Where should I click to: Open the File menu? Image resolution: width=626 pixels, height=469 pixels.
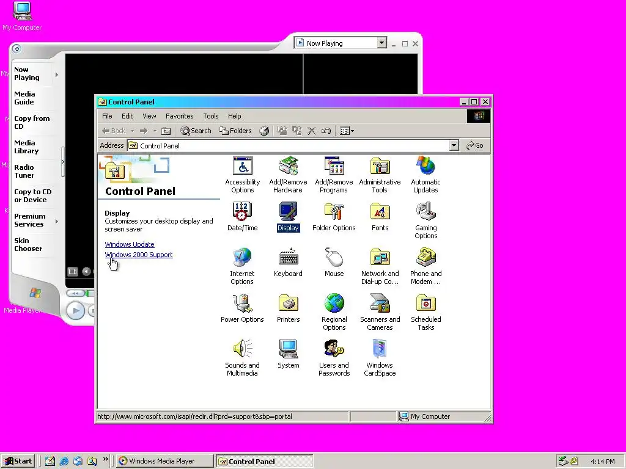(x=107, y=116)
